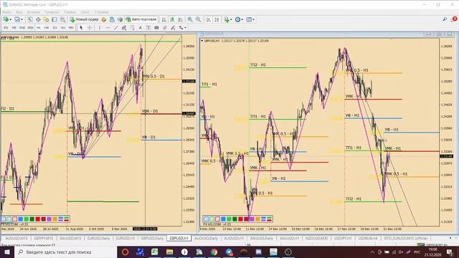The image size is (459, 258).
Task: Switch timeframe to M1
Action: (6, 28)
